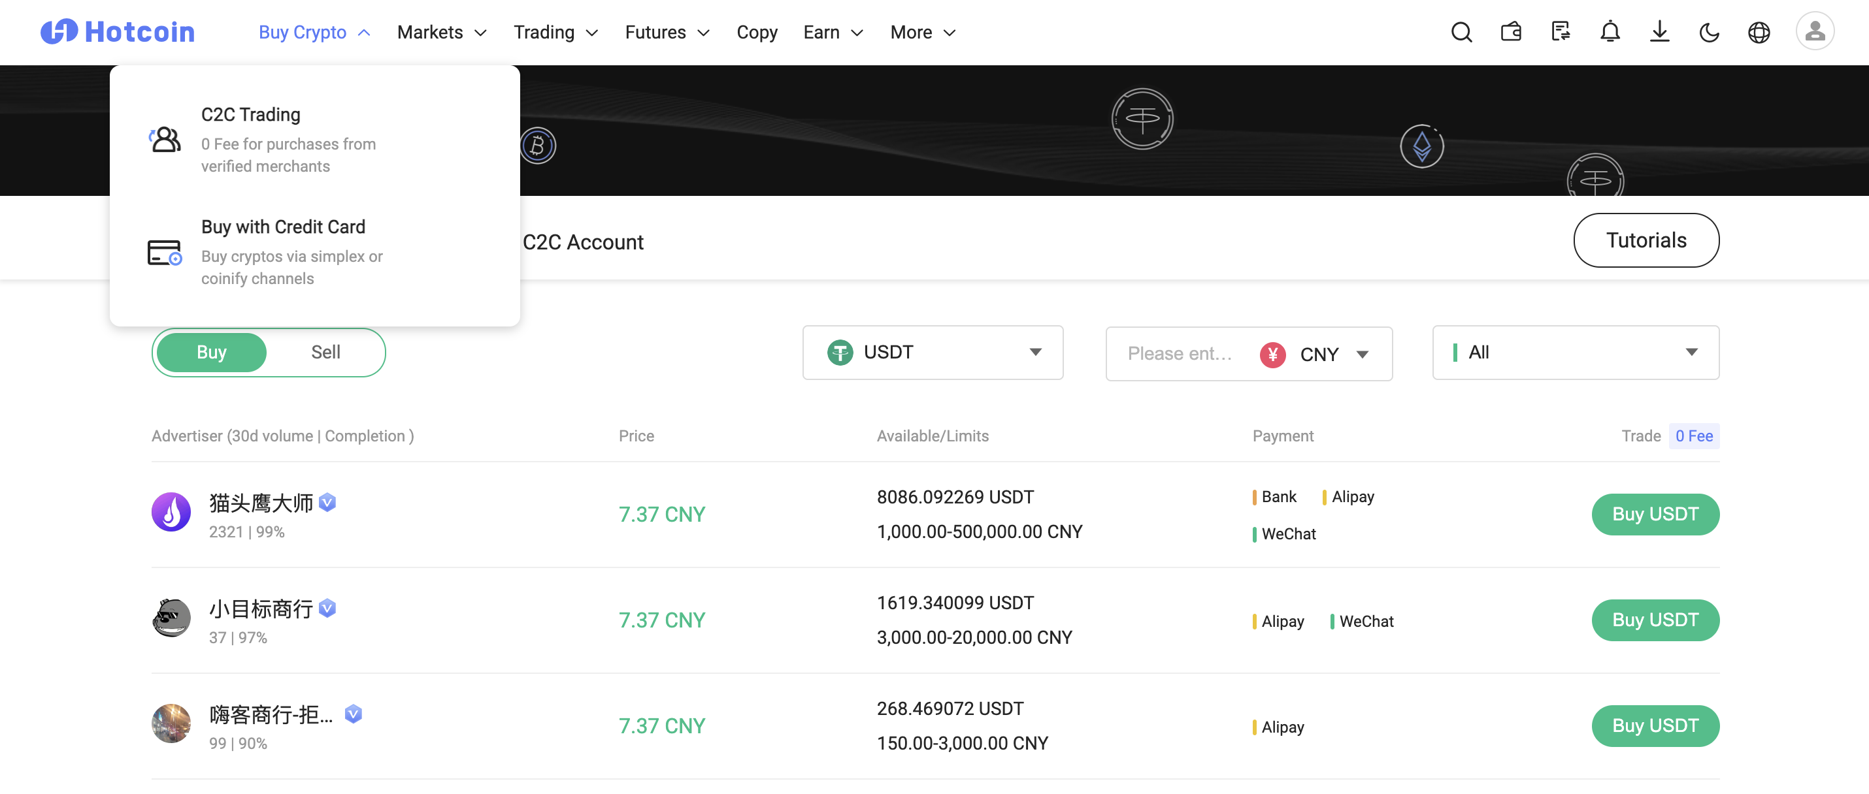The image size is (1869, 794).
Task: Open the Tutorials button
Action: 1646,240
